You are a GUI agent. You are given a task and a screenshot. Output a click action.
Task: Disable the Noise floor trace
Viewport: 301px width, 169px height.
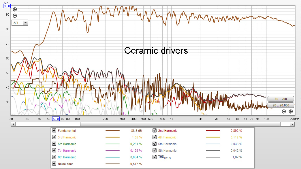pos(54,164)
